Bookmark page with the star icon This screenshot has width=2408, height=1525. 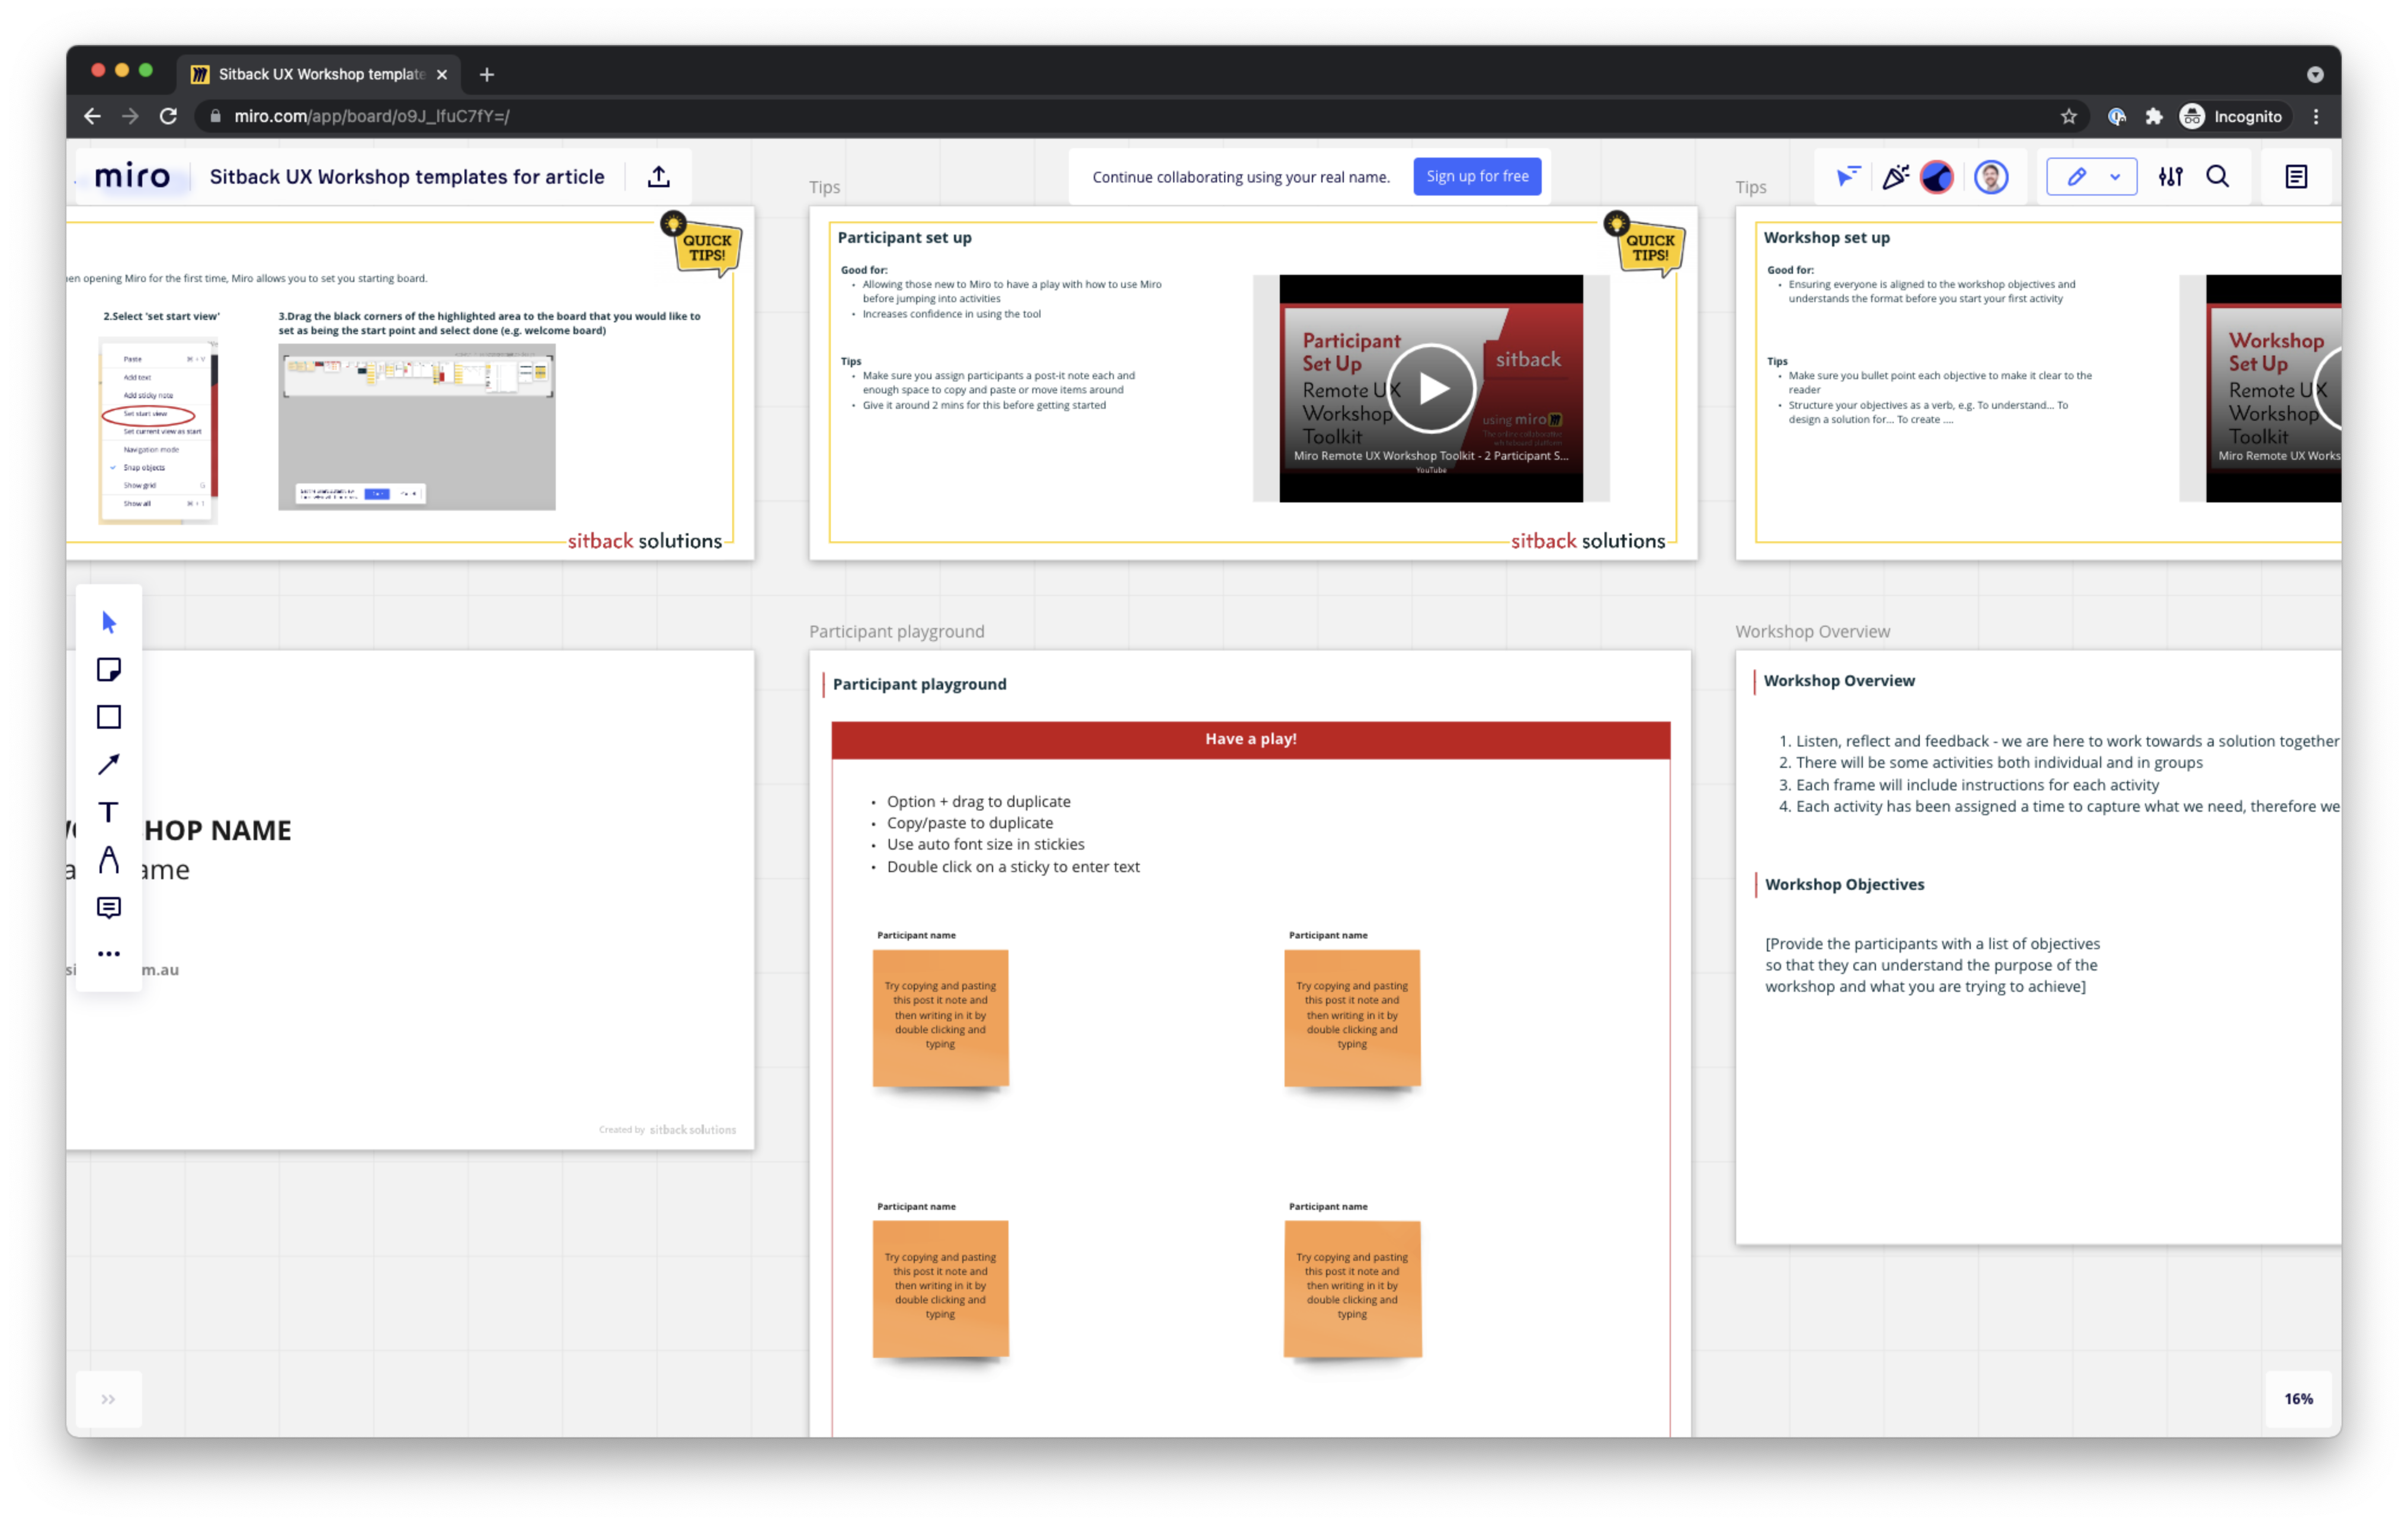tap(2069, 116)
